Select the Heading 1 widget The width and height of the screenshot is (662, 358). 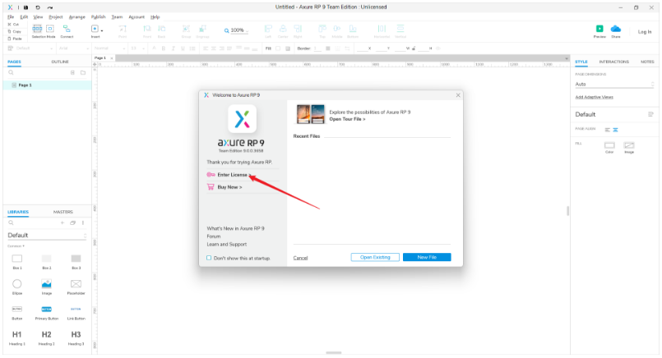point(17,337)
